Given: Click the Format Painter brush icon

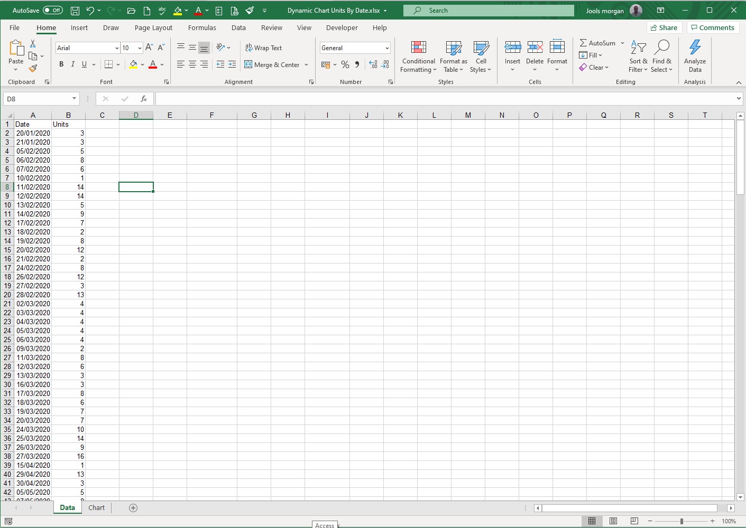Looking at the screenshot, I should (x=33, y=69).
